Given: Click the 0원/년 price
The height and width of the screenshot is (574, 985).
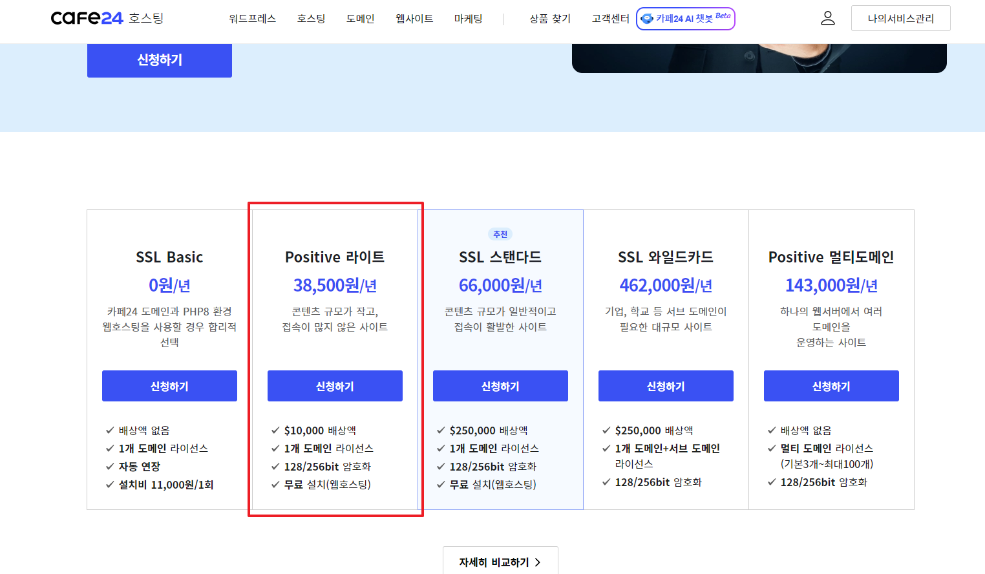Looking at the screenshot, I should click(x=169, y=285).
